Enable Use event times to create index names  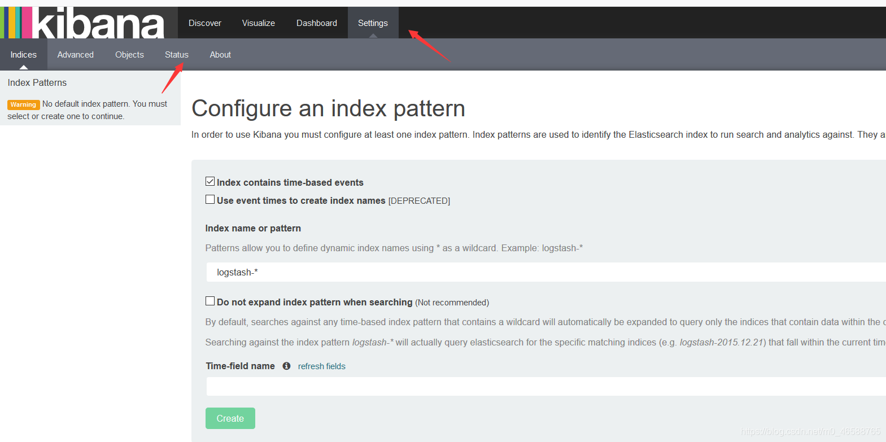pos(210,199)
